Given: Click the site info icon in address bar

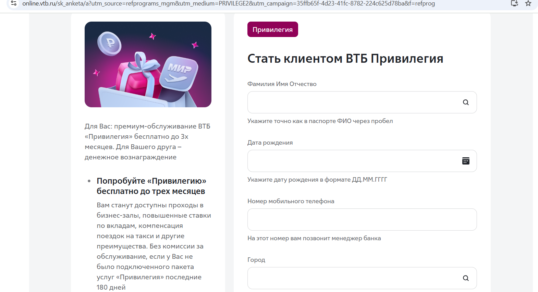Looking at the screenshot, I should point(14,3).
